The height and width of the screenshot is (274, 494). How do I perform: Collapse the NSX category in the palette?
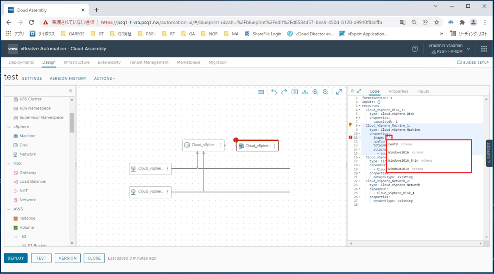pos(9,163)
